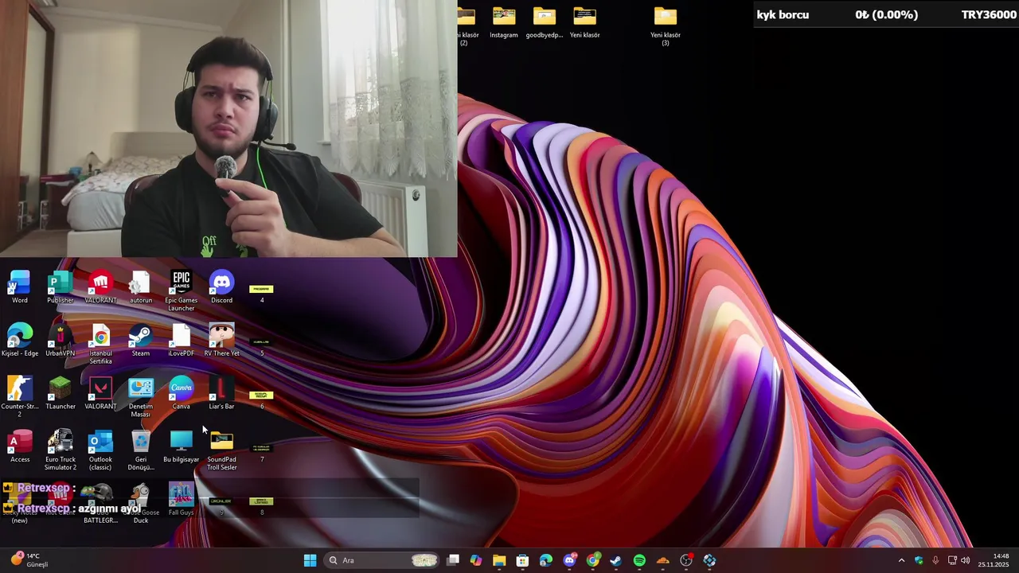Image resolution: width=1019 pixels, height=573 pixels.
Task: Open the Goose Goose Duck shortcut
Action: 141,503
